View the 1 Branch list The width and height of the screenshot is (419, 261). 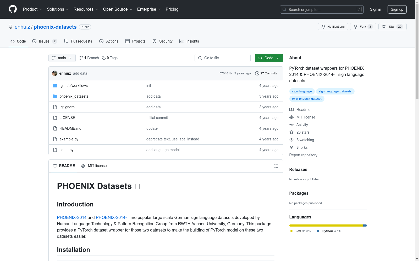89,58
